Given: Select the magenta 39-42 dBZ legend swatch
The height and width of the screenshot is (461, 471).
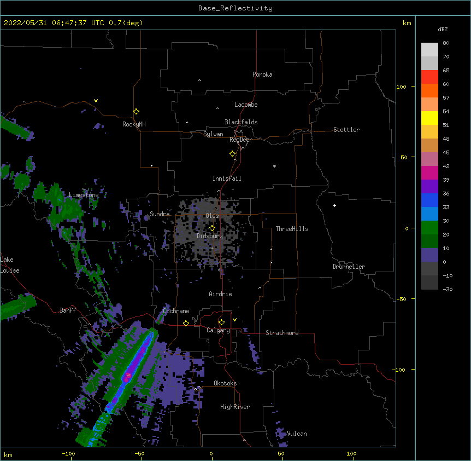Looking at the screenshot, I should coord(429,173).
